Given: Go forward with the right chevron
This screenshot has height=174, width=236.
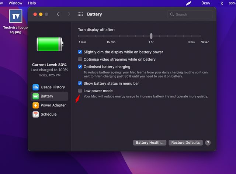Looking at the screenshot, I should click(69, 14).
